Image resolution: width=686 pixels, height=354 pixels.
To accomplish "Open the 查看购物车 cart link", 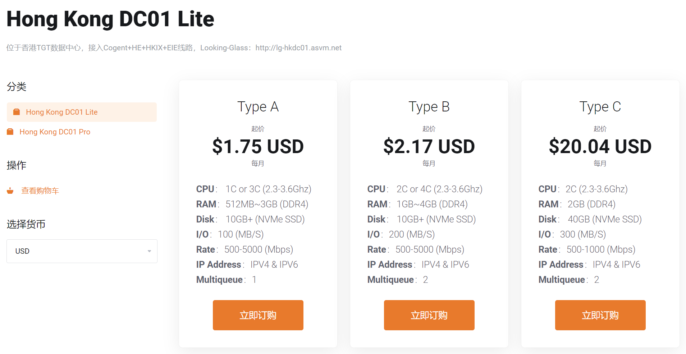I will click(40, 190).
